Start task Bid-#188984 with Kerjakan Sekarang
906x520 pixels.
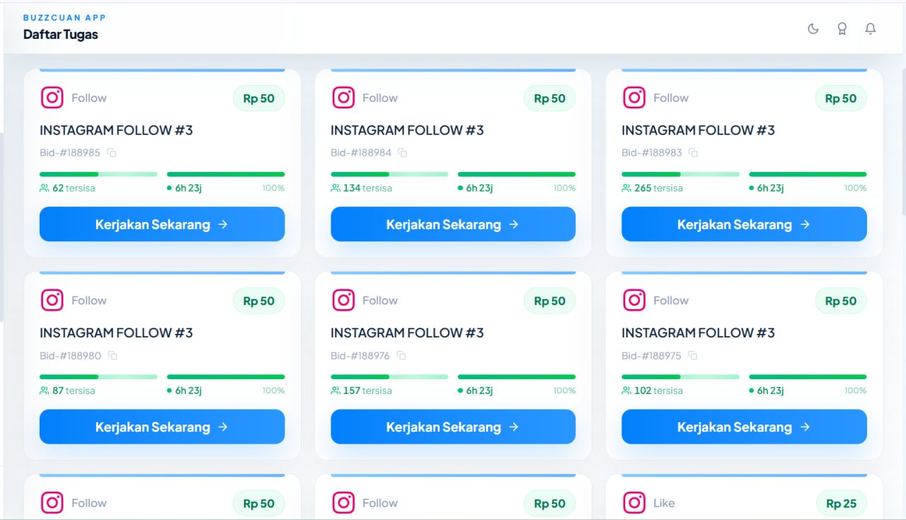453,224
